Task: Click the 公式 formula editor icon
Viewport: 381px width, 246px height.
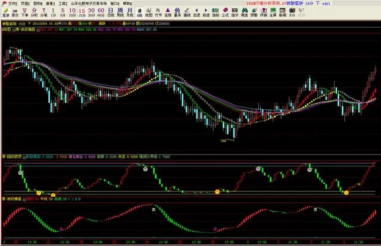Action: pyautogui.click(x=225, y=12)
